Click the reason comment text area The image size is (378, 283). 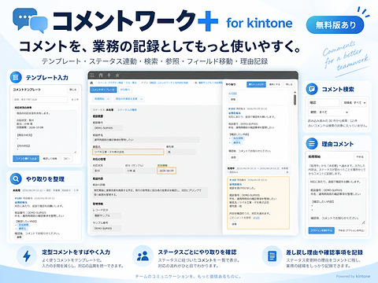[x=337, y=200]
